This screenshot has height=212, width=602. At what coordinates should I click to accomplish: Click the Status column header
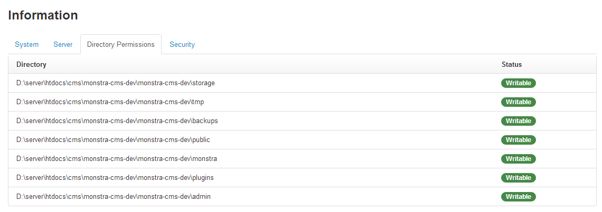pos(511,65)
